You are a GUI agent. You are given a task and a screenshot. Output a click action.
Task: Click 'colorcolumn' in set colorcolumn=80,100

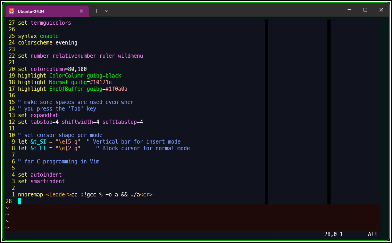tap(48, 69)
